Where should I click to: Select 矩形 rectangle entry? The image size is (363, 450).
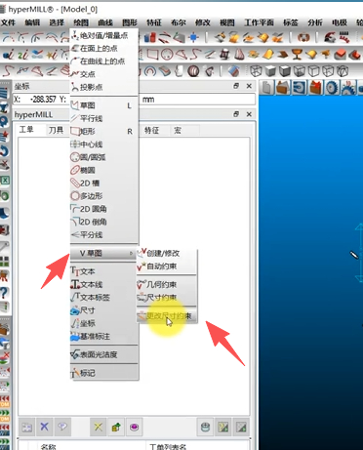104,132
